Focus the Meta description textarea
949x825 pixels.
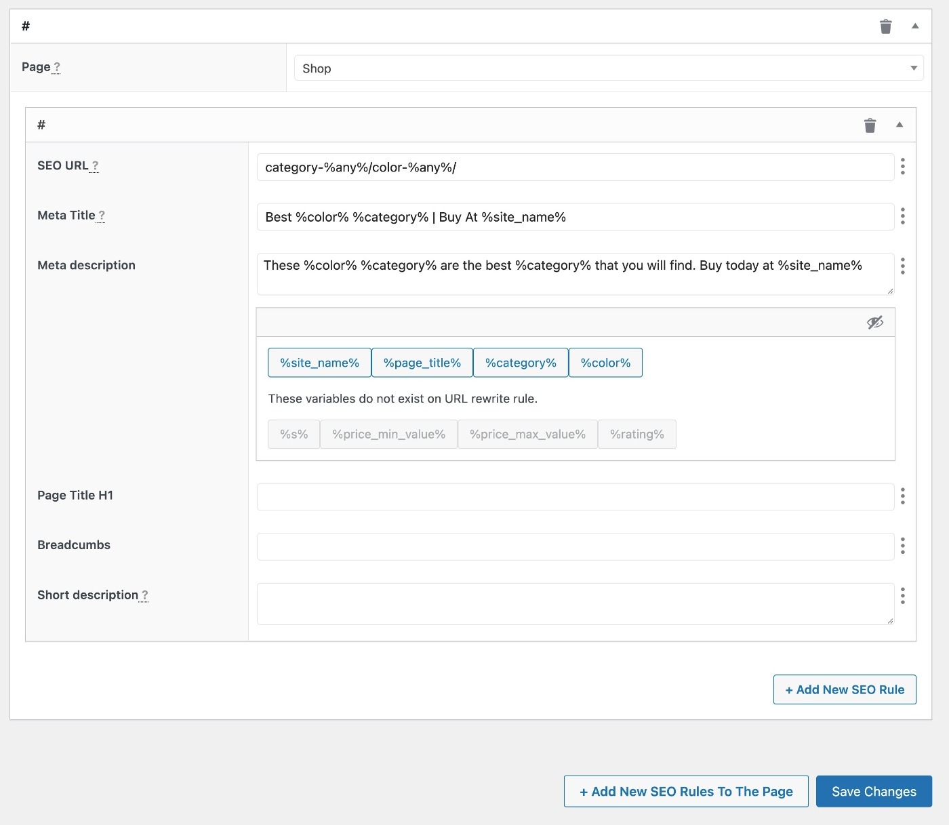pyautogui.click(x=576, y=274)
